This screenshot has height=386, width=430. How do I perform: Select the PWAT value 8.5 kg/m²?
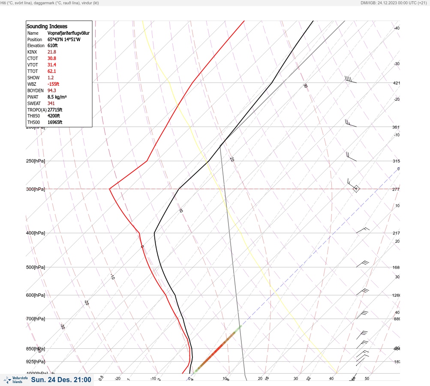(57, 97)
